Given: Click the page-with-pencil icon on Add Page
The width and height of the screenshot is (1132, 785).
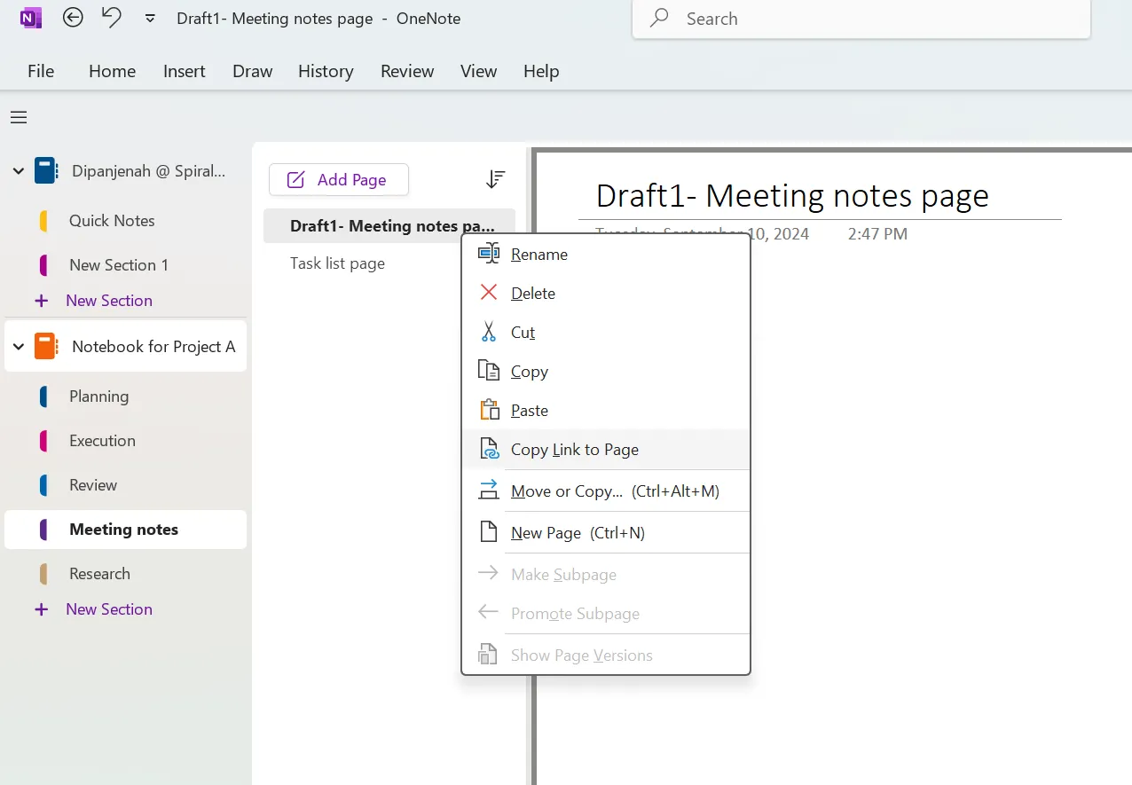Looking at the screenshot, I should [296, 180].
